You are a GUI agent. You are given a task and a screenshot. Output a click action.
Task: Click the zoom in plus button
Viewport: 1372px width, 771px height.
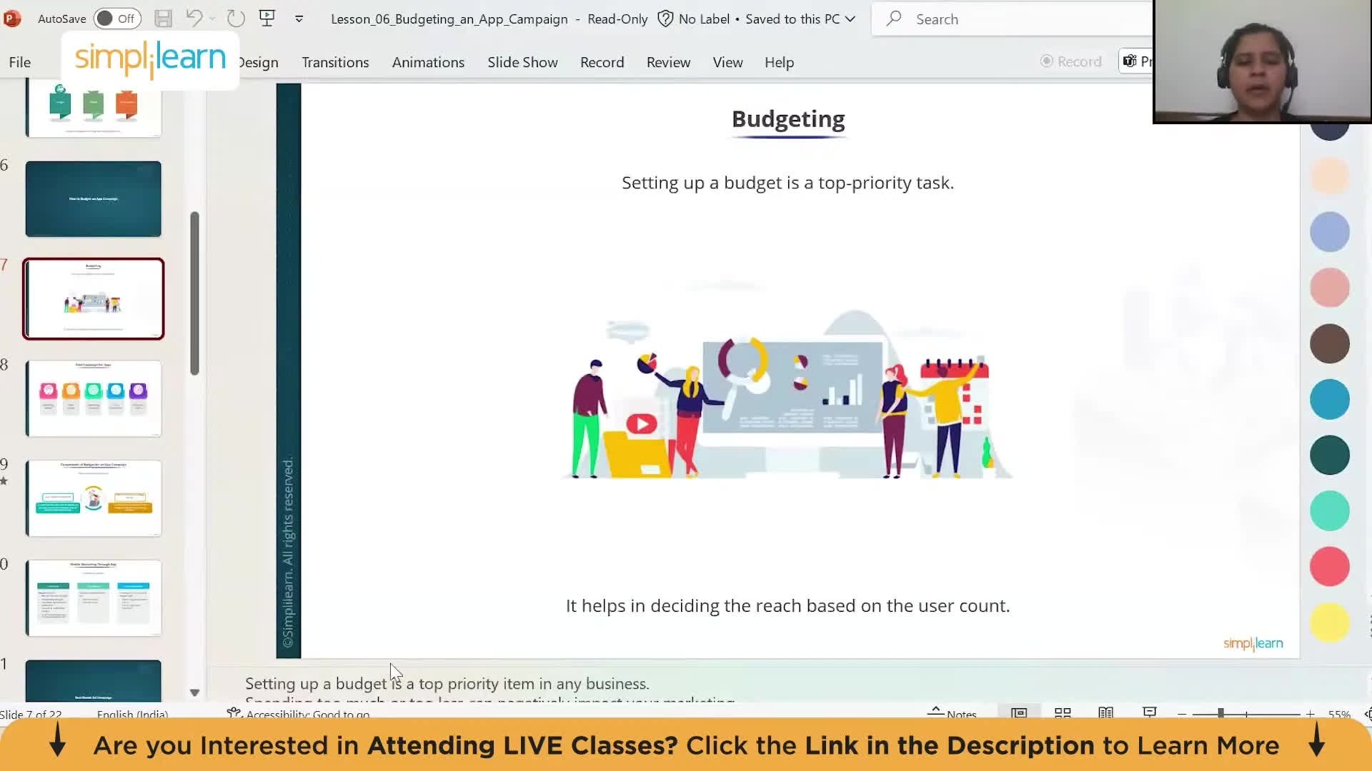pyautogui.click(x=1310, y=713)
